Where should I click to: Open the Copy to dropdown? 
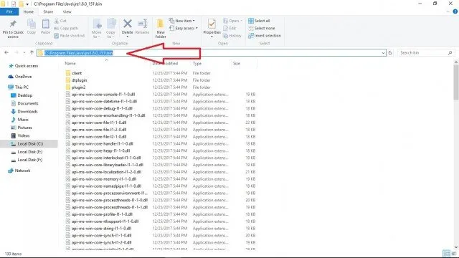coord(110,29)
